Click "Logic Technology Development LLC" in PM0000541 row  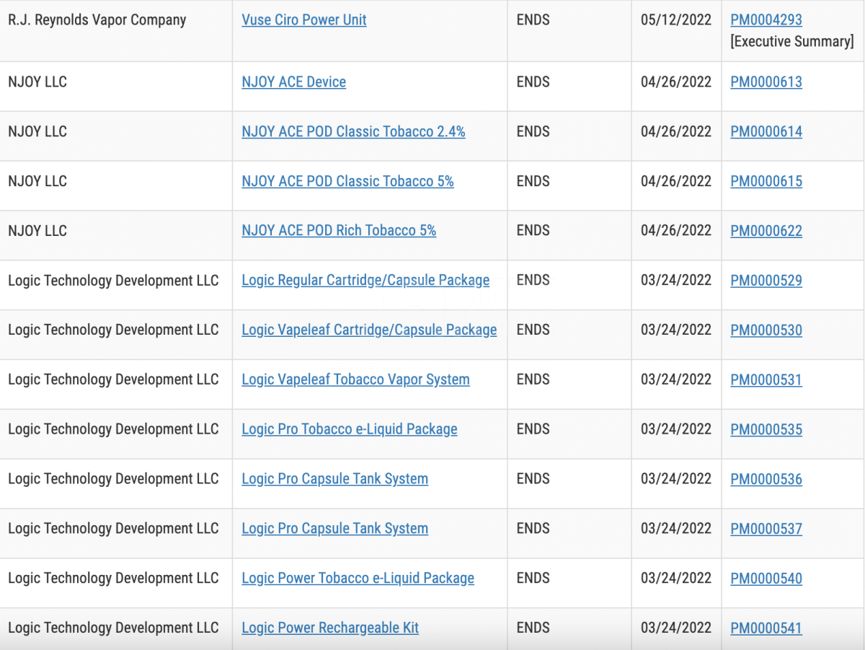point(113,628)
